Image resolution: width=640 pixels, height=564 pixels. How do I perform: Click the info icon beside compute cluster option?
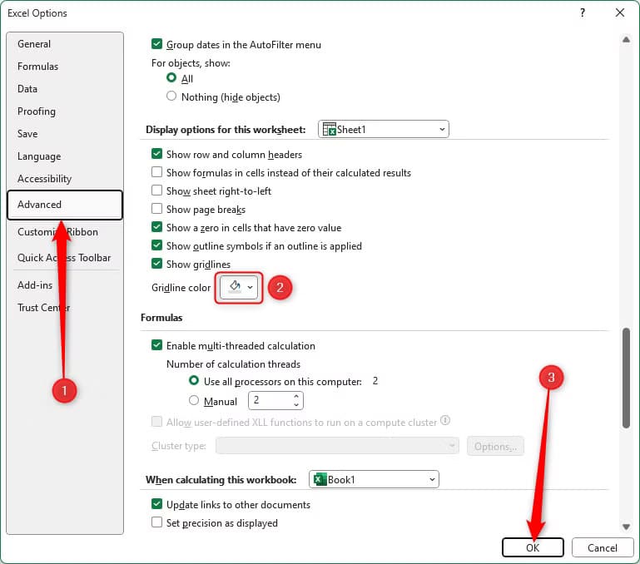(445, 420)
